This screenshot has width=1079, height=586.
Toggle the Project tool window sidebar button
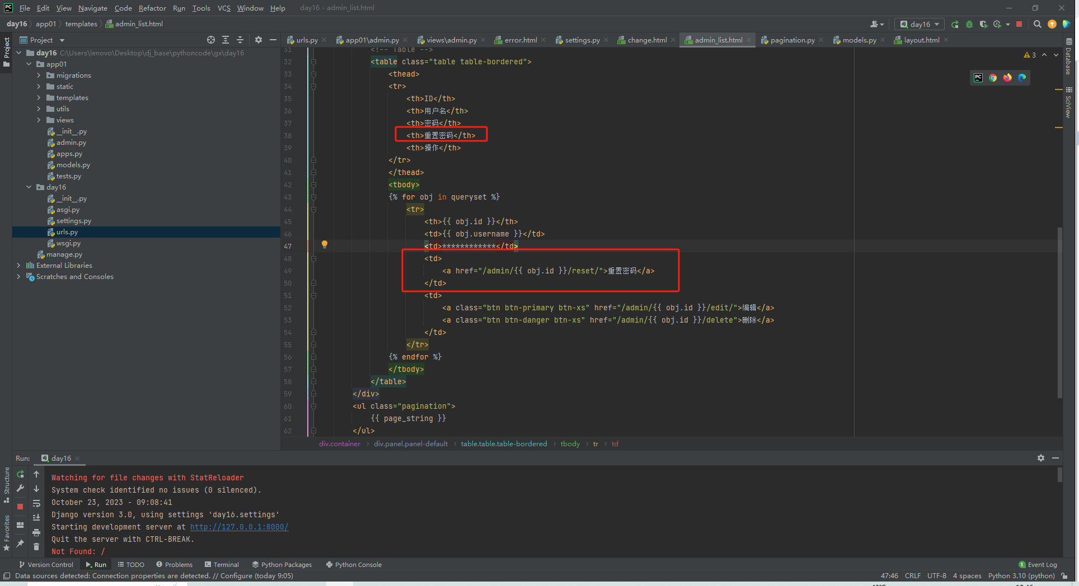point(6,52)
